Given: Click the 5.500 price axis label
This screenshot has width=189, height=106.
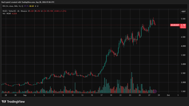Looking at the screenshot, I should pyautogui.click(x=183, y=19).
